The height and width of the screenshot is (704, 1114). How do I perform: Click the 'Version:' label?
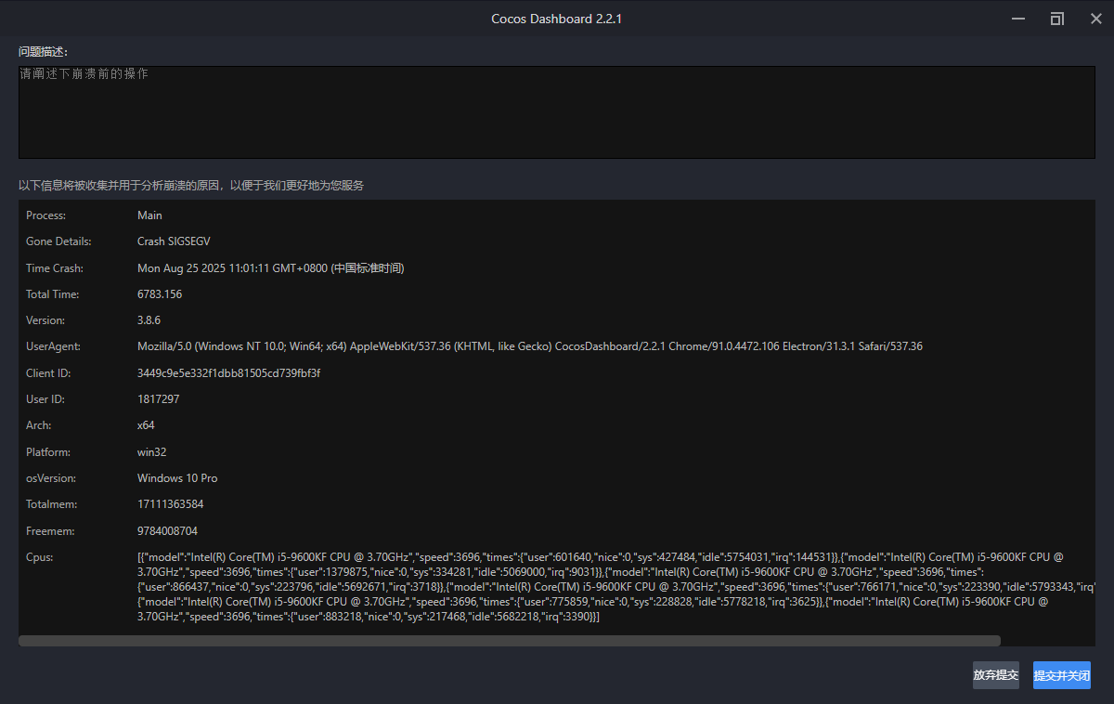pyautogui.click(x=45, y=320)
